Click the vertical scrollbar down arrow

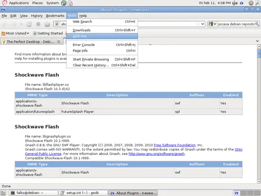(259, 181)
